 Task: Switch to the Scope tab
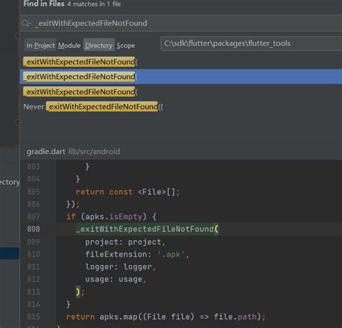[x=126, y=46]
